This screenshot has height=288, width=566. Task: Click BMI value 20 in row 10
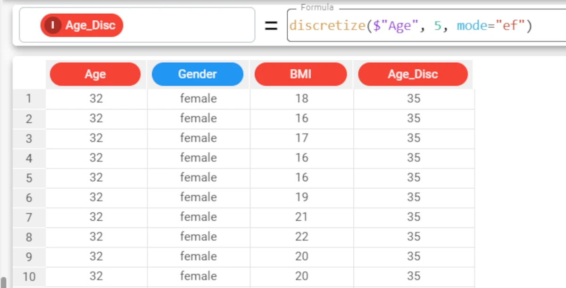[x=302, y=276]
